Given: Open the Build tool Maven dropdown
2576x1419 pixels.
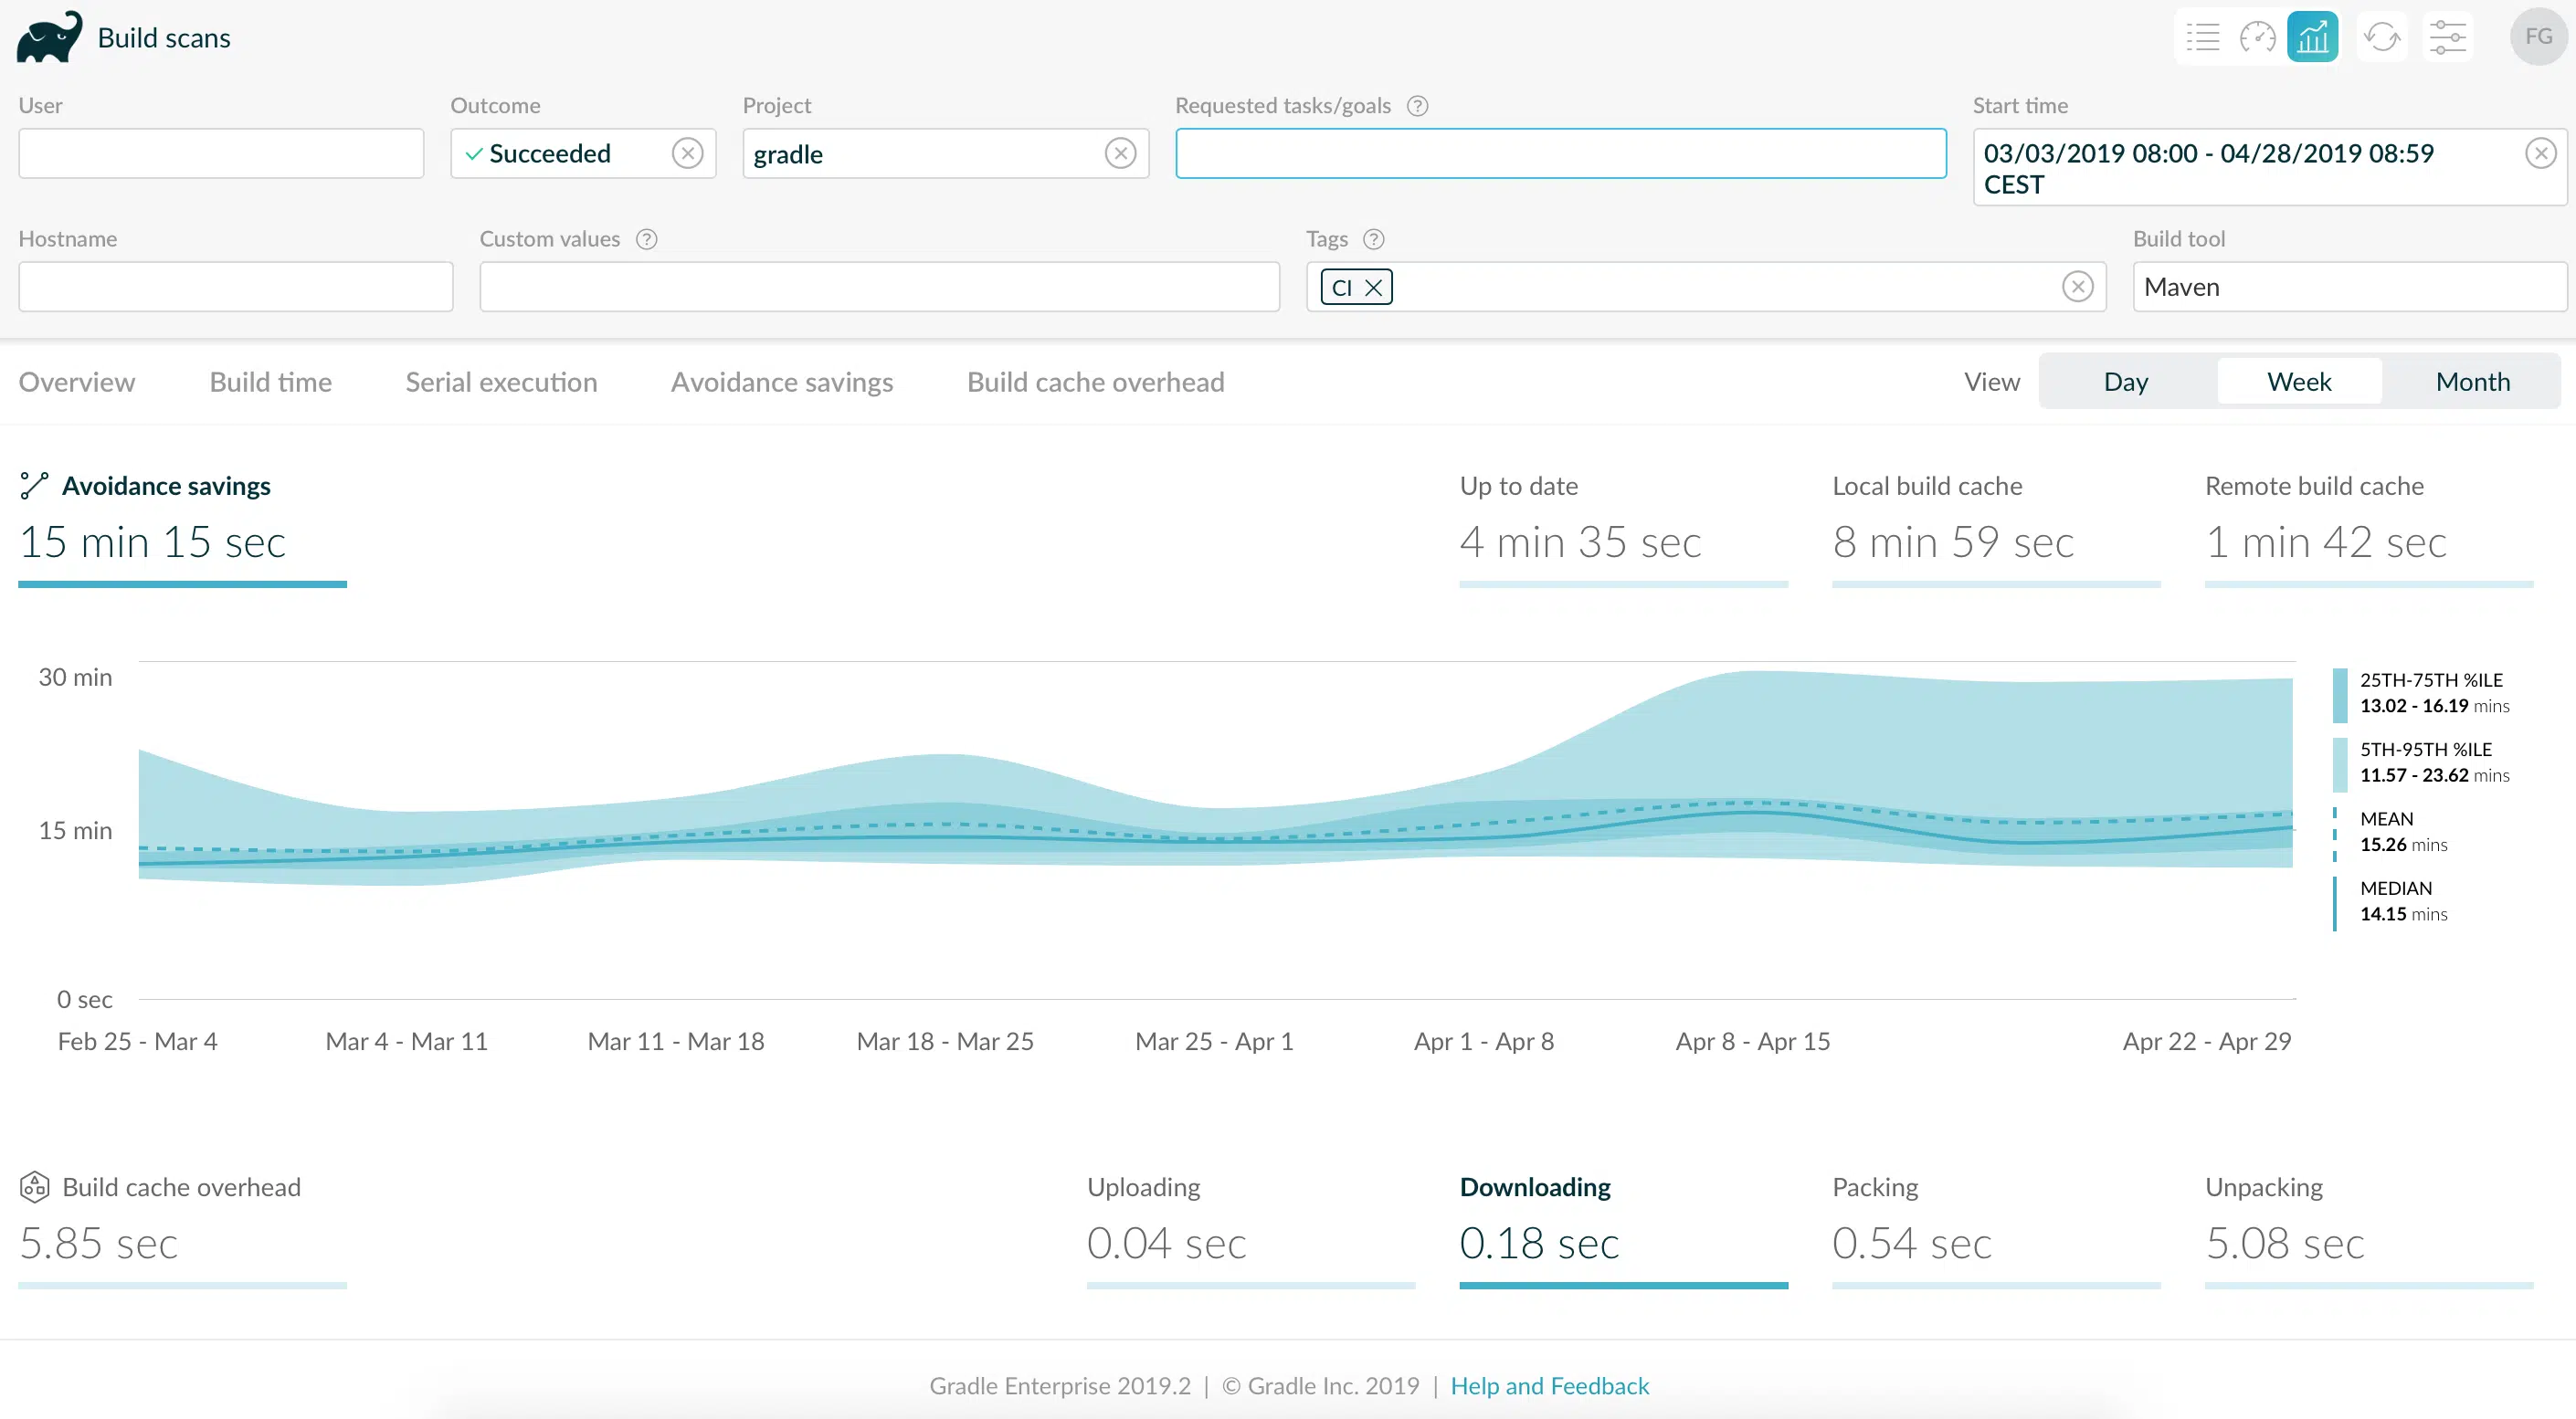Looking at the screenshot, I should click(x=2350, y=288).
